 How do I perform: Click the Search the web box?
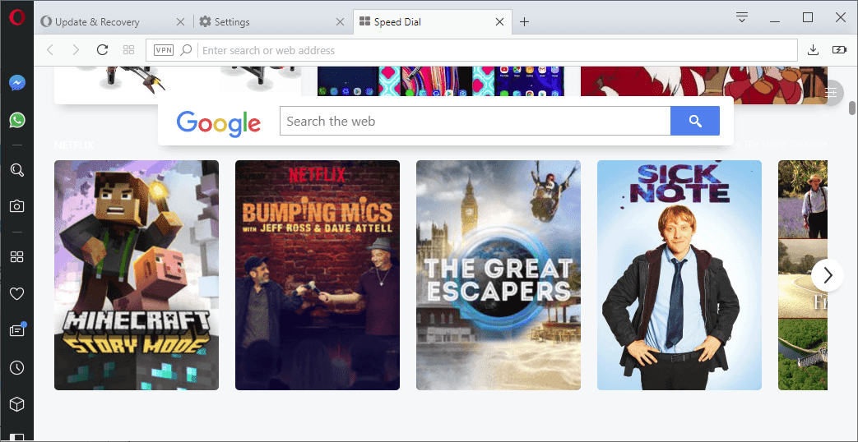point(475,121)
